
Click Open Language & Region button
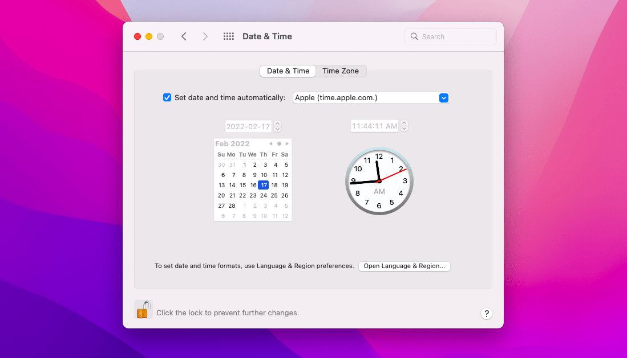click(x=404, y=266)
